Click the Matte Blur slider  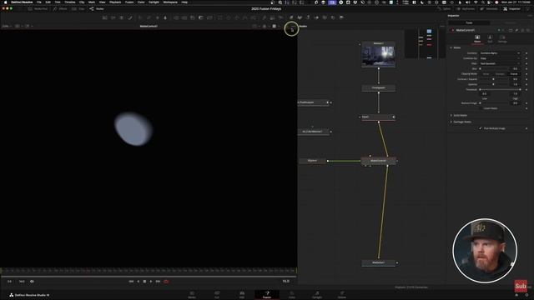coord(494,68)
